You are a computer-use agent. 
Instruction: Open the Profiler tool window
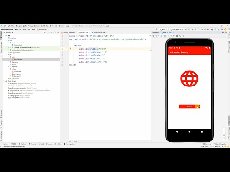click(x=57, y=144)
